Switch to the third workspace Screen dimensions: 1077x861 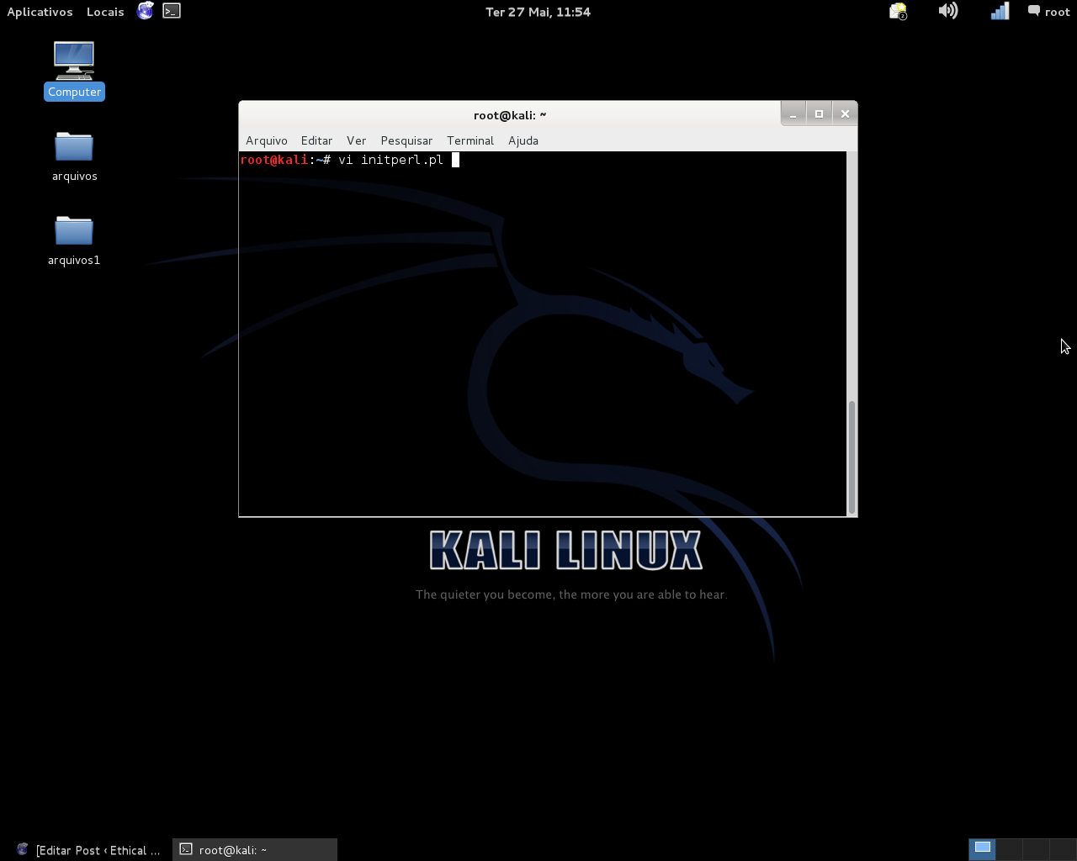coord(1036,849)
